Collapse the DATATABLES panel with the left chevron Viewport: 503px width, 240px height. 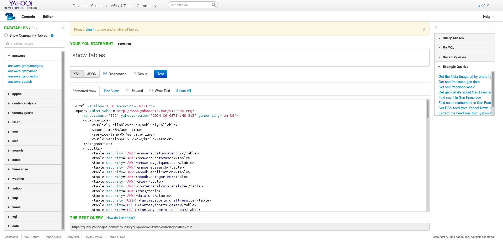[62, 27]
